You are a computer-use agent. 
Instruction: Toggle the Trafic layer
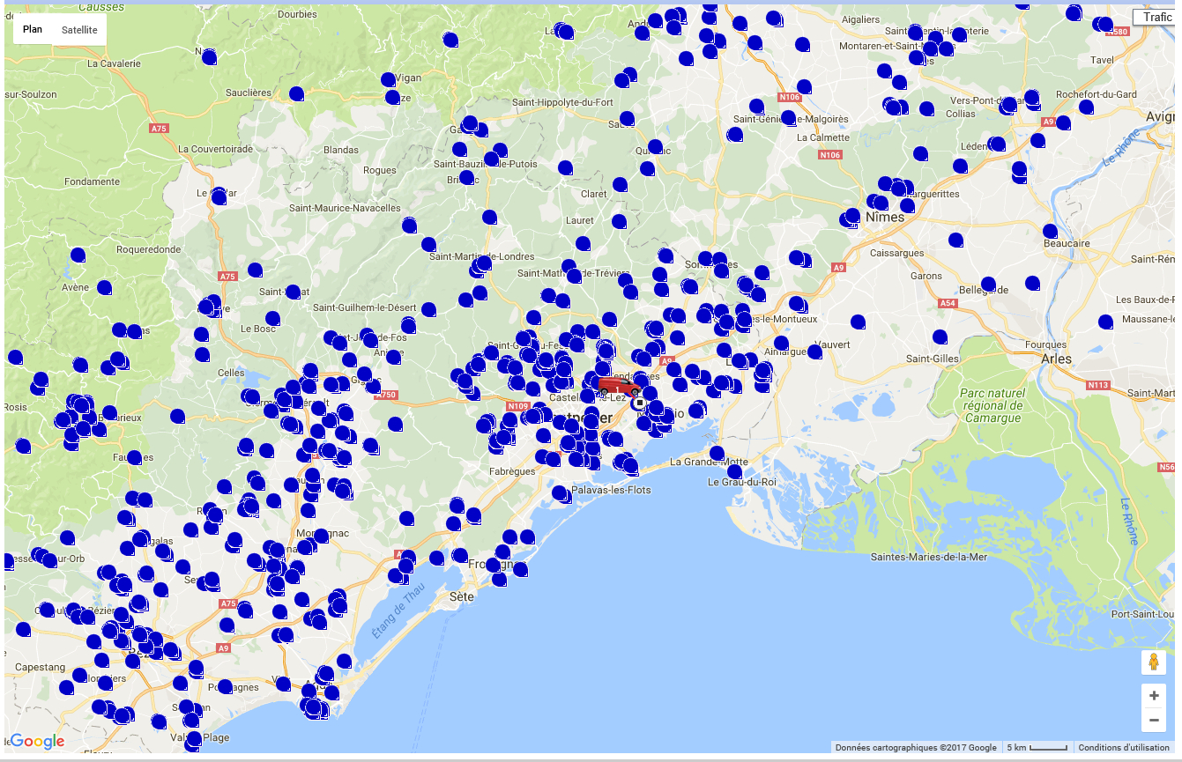(1156, 18)
